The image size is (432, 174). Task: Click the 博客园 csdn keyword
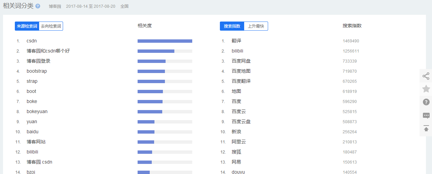point(39,162)
